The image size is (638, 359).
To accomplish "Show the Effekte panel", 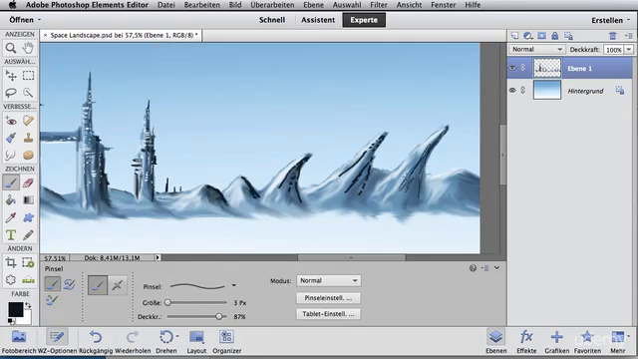I will pos(526,341).
